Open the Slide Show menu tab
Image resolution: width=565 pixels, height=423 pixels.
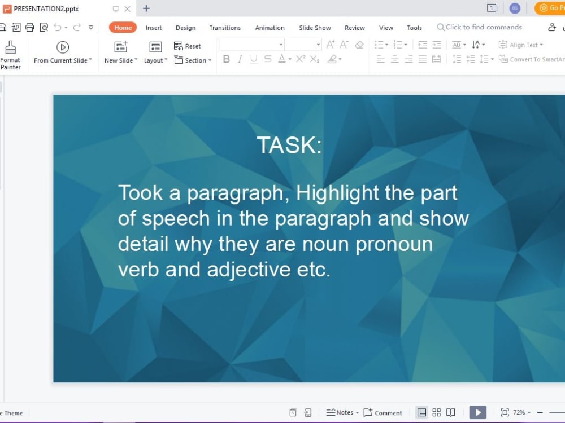pyautogui.click(x=315, y=27)
